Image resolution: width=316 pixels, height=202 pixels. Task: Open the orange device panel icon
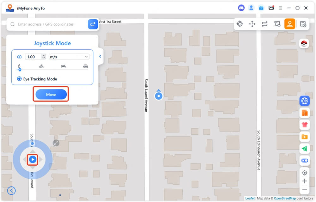pos(305,113)
